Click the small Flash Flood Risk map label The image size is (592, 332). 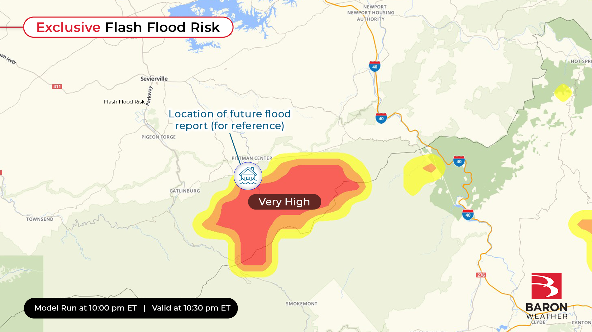(124, 102)
